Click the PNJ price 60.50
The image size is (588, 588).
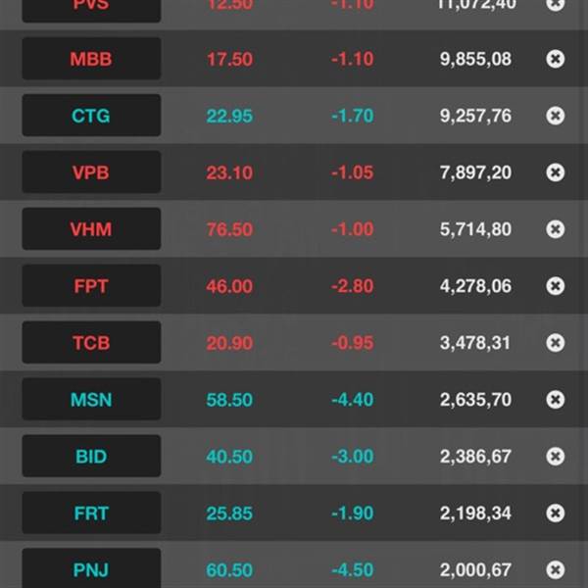point(229,570)
